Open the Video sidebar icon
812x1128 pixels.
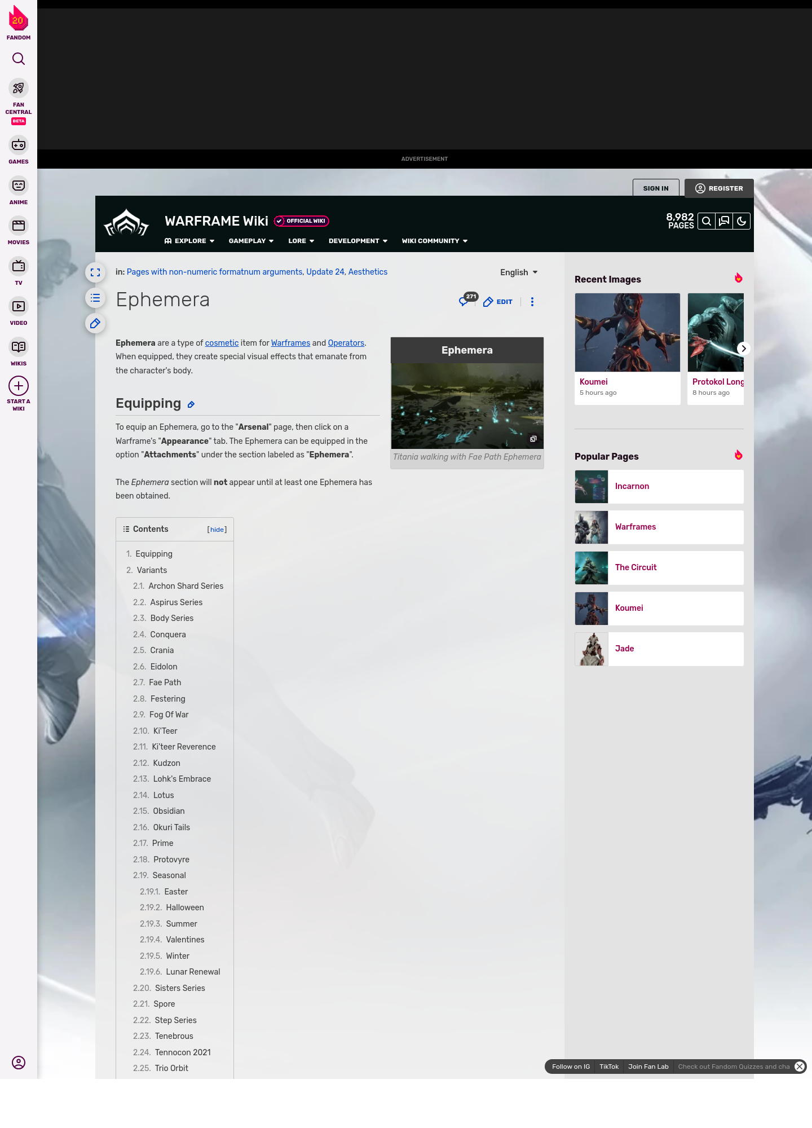19,306
